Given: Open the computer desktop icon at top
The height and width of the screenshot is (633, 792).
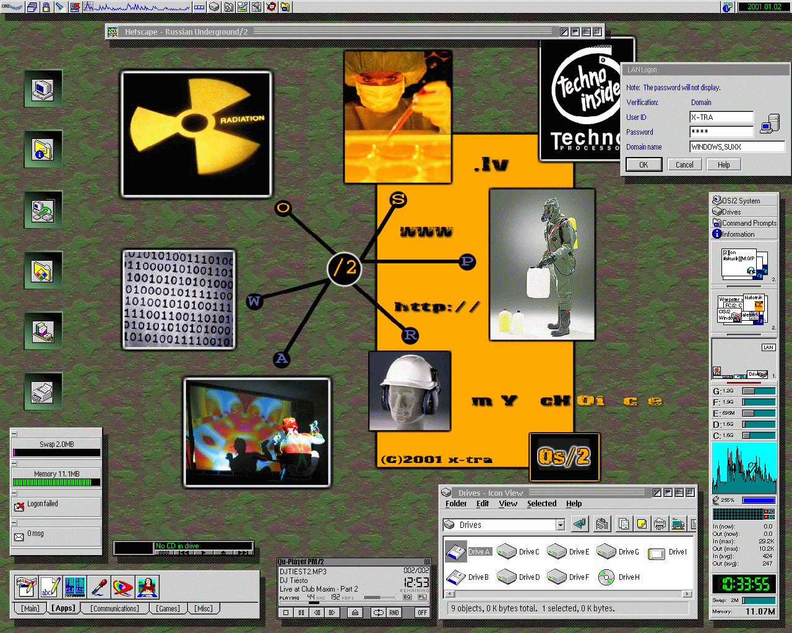Looking at the screenshot, I should [43, 90].
